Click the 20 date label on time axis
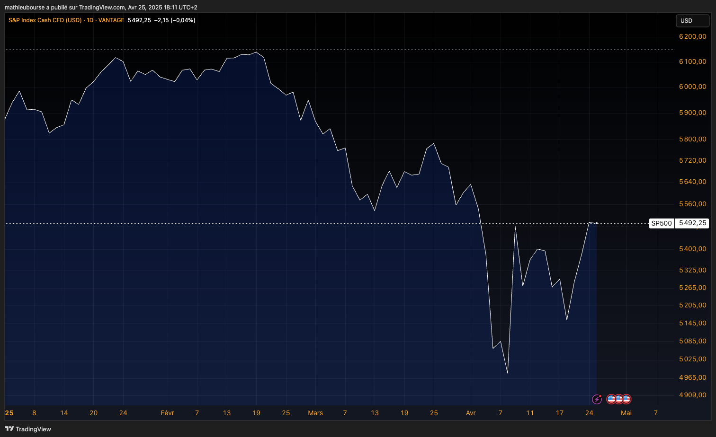Screen dimensions: 716x437 [x=94, y=413]
